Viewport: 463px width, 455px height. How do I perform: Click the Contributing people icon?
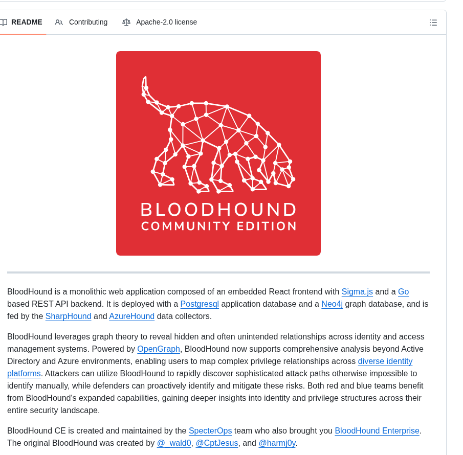pos(59,22)
